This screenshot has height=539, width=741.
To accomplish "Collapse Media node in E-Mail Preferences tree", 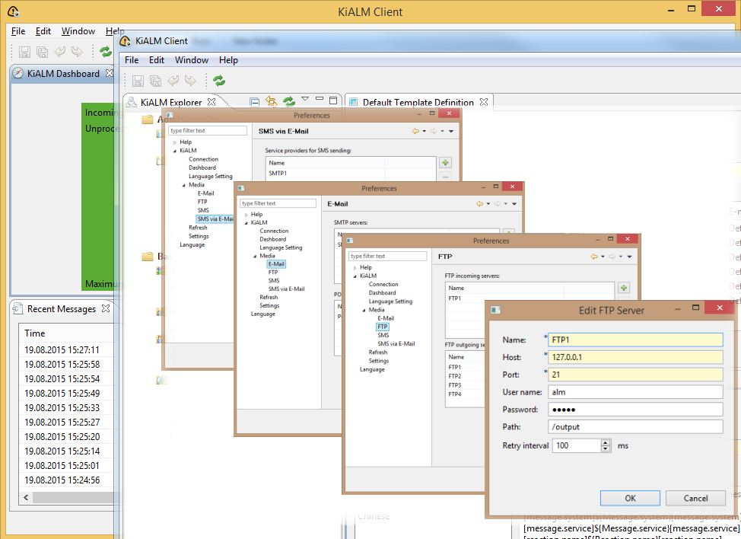I will click(x=255, y=257).
